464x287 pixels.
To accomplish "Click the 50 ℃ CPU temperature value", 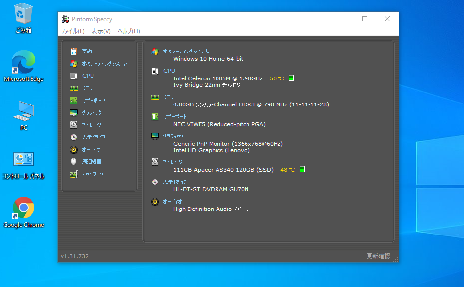I will pos(277,78).
